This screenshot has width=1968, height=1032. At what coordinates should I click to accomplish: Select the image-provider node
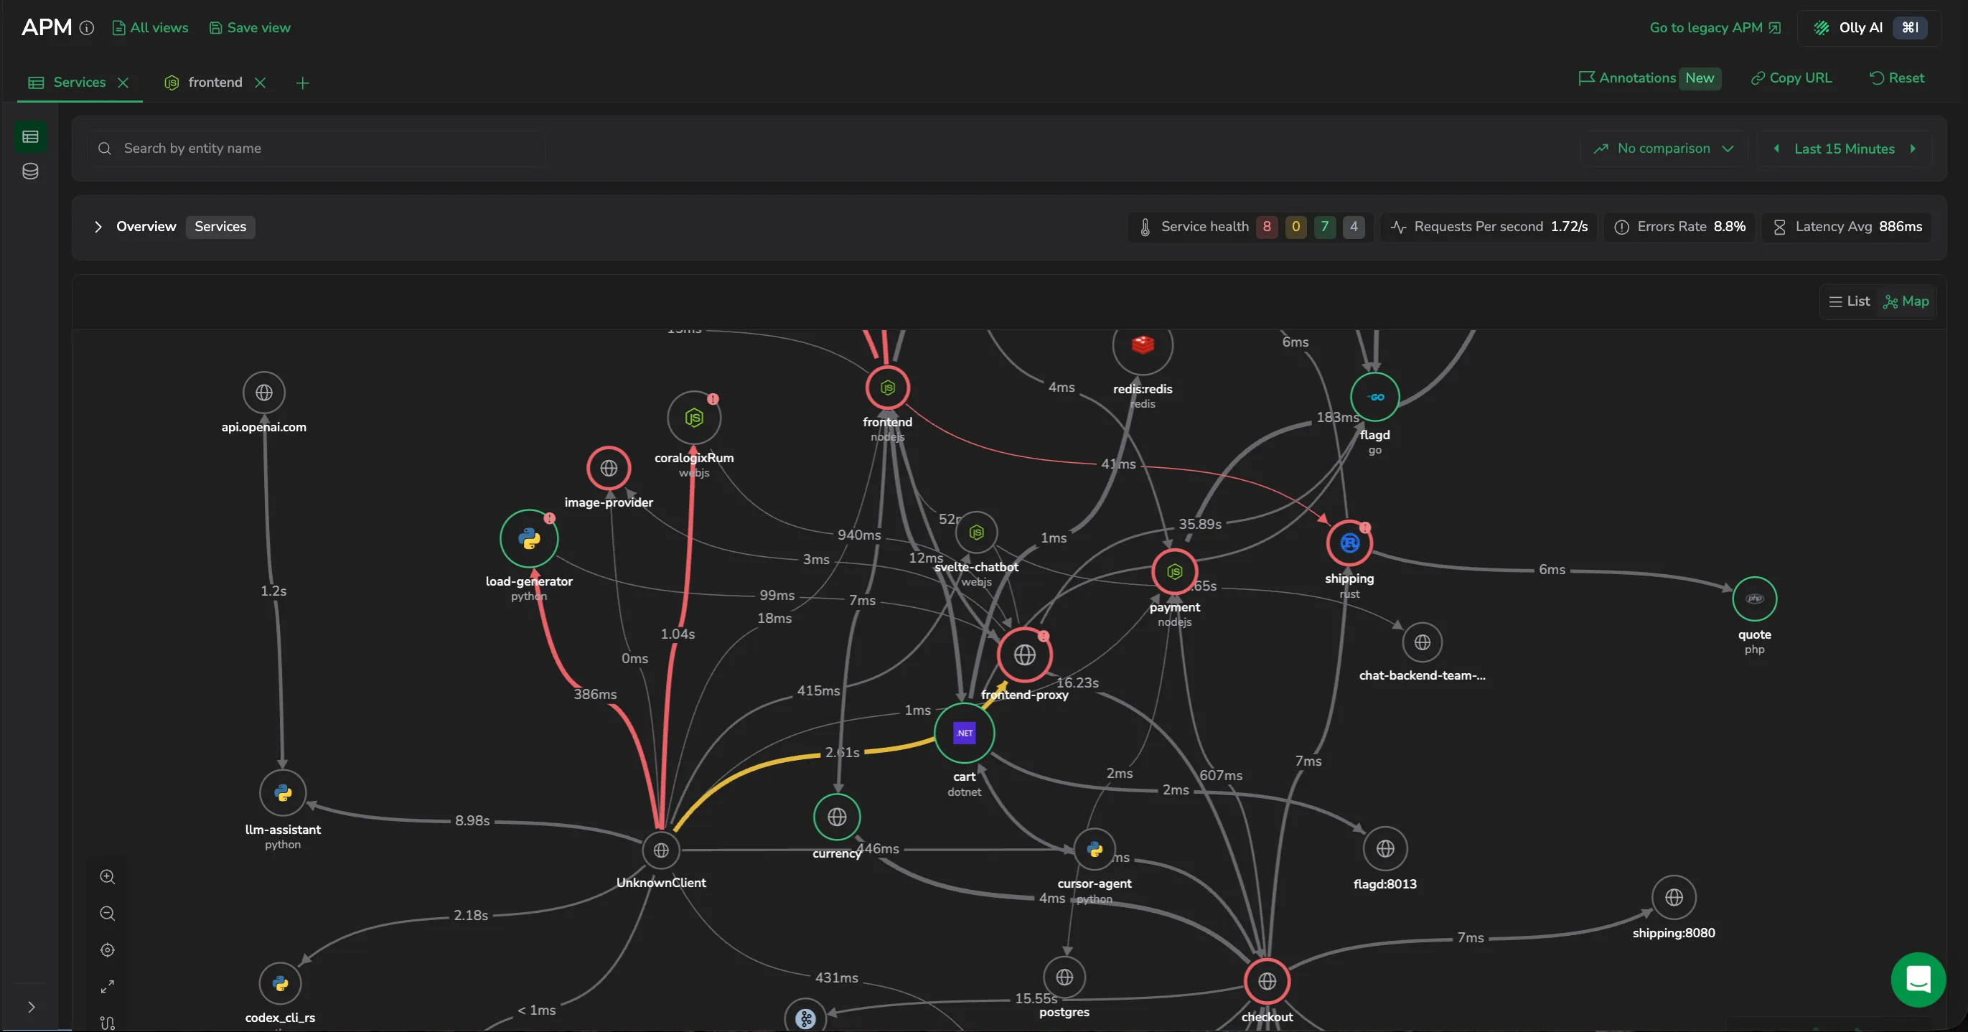[x=609, y=468]
